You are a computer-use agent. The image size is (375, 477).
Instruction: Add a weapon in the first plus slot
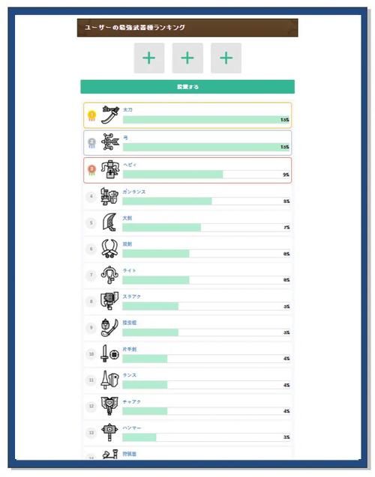(149, 58)
